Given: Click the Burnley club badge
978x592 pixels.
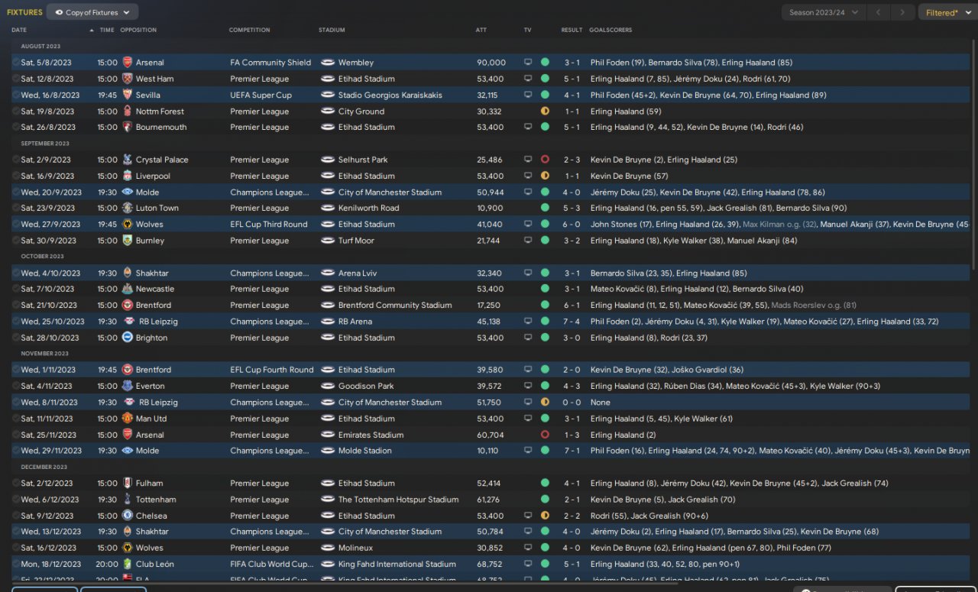Looking at the screenshot, I should tap(127, 241).
